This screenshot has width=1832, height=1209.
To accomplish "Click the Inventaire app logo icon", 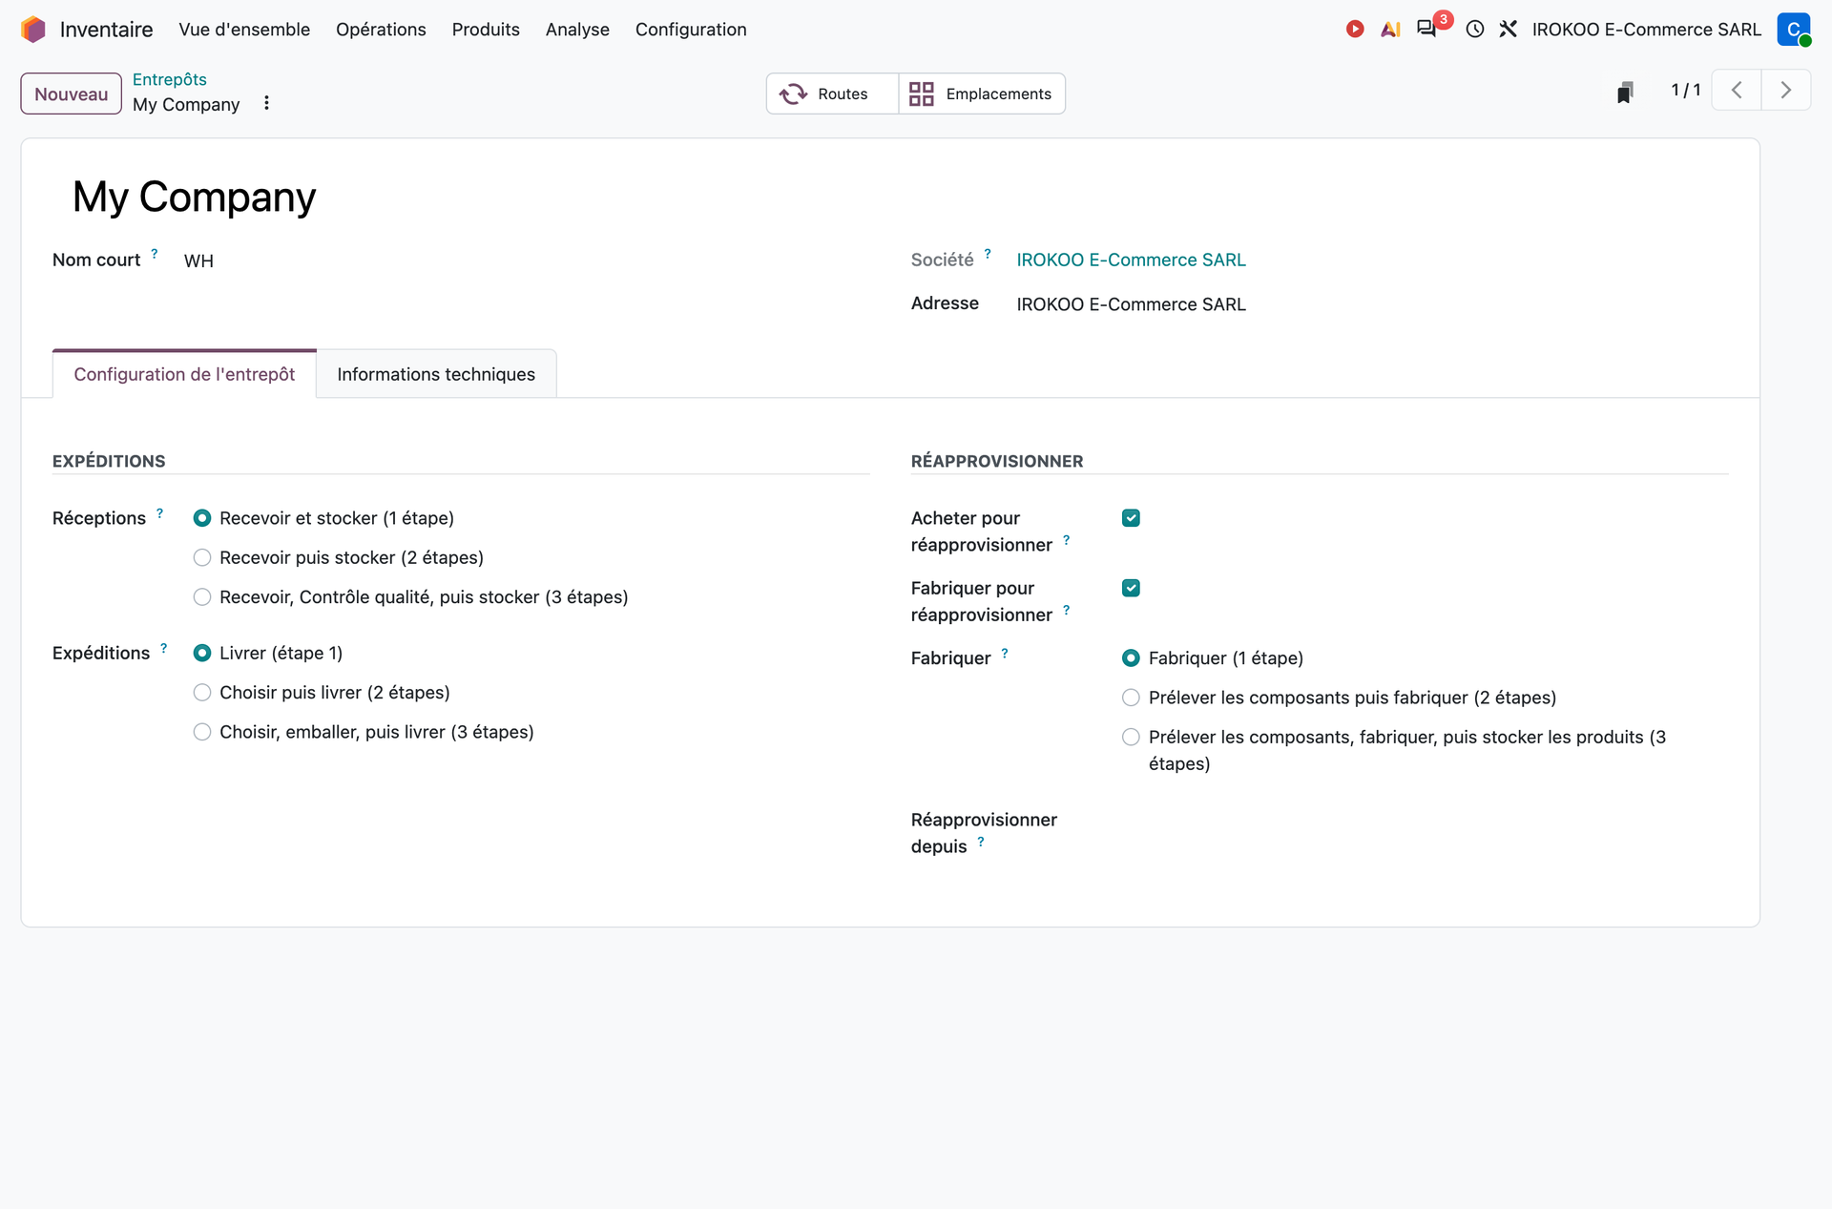I will click(x=33, y=30).
